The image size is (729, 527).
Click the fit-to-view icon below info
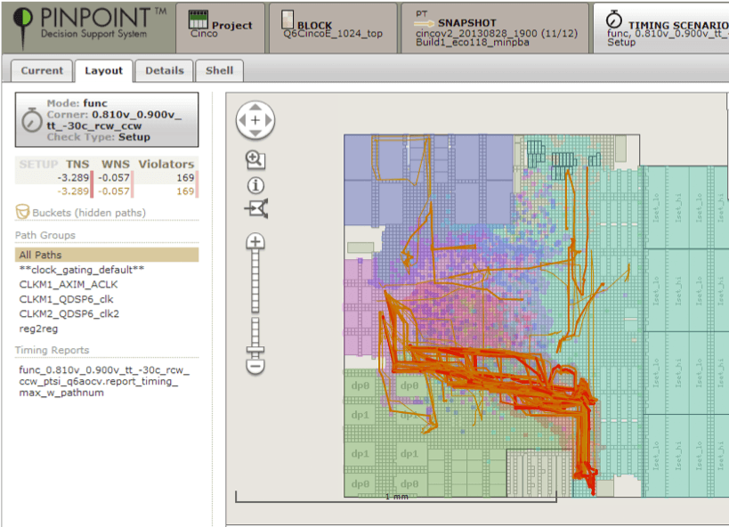pos(256,208)
